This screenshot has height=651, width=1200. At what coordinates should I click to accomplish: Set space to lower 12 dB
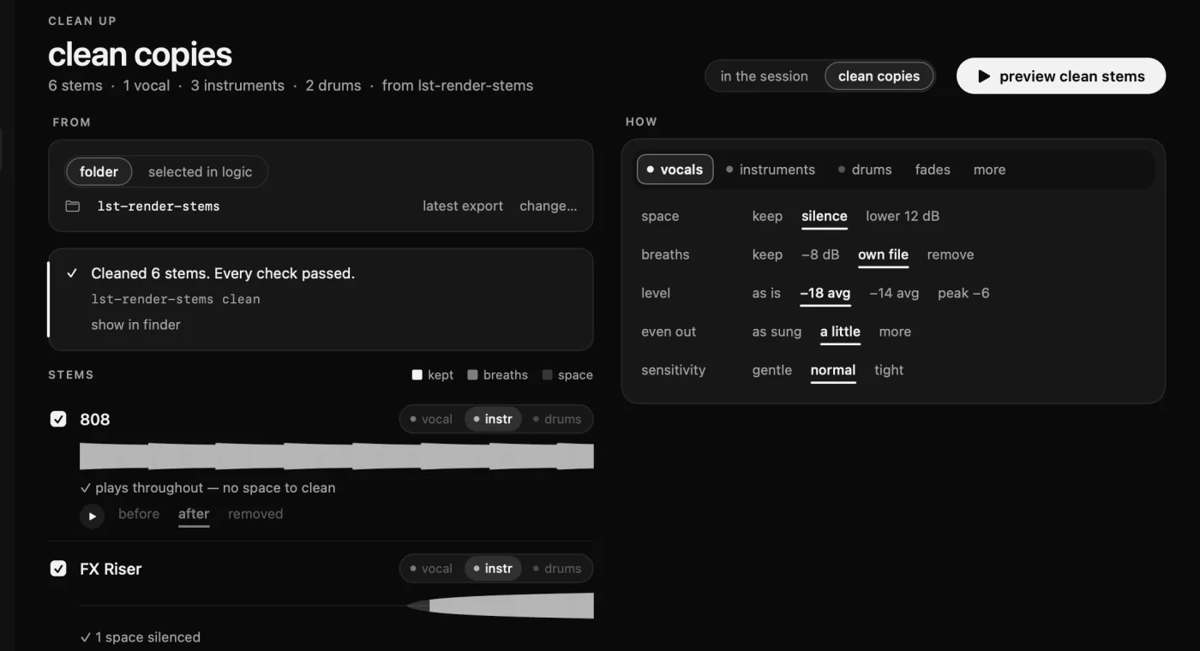(903, 216)
